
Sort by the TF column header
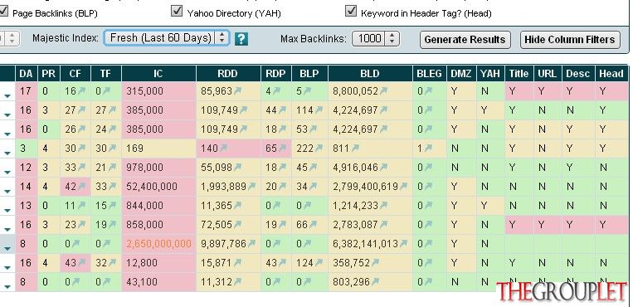(x=105, y=74)
